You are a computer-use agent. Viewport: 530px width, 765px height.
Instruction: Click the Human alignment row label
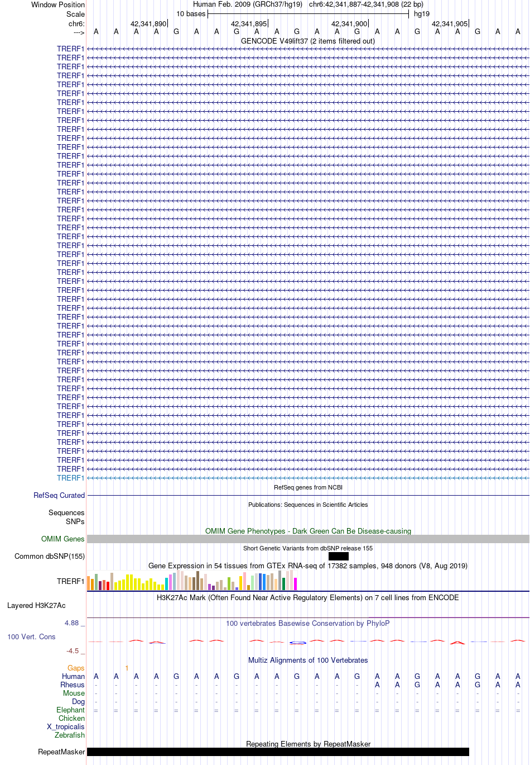73,676
